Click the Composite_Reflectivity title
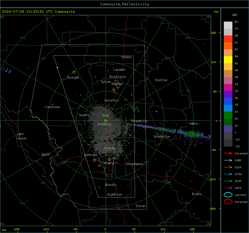 (124, 4)
